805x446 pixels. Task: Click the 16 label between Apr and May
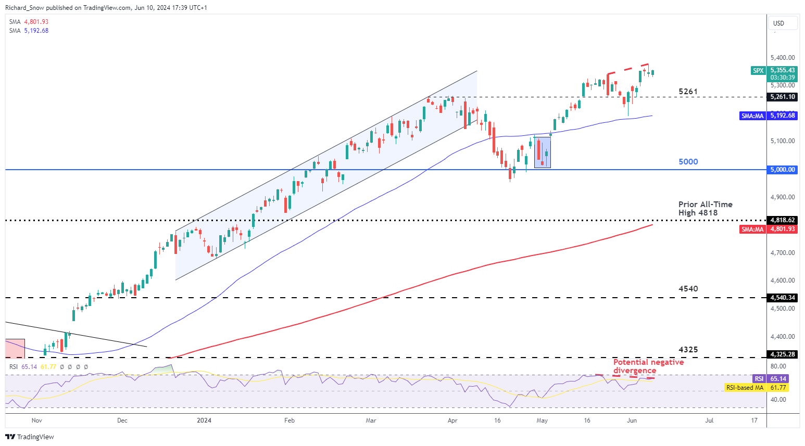tap(497, 420)
